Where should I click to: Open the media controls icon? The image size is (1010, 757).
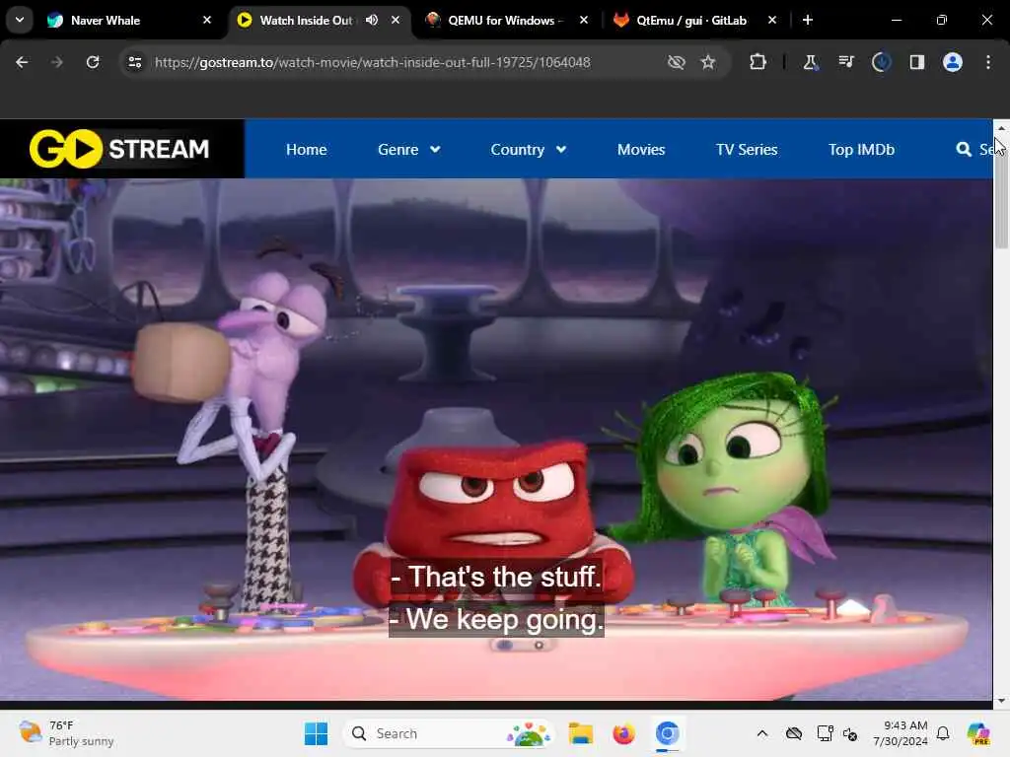845,62
